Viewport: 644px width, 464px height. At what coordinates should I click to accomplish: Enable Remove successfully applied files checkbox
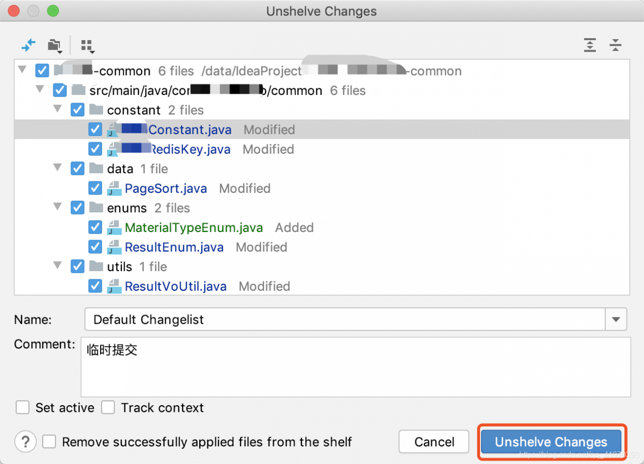tap(49, 442)
